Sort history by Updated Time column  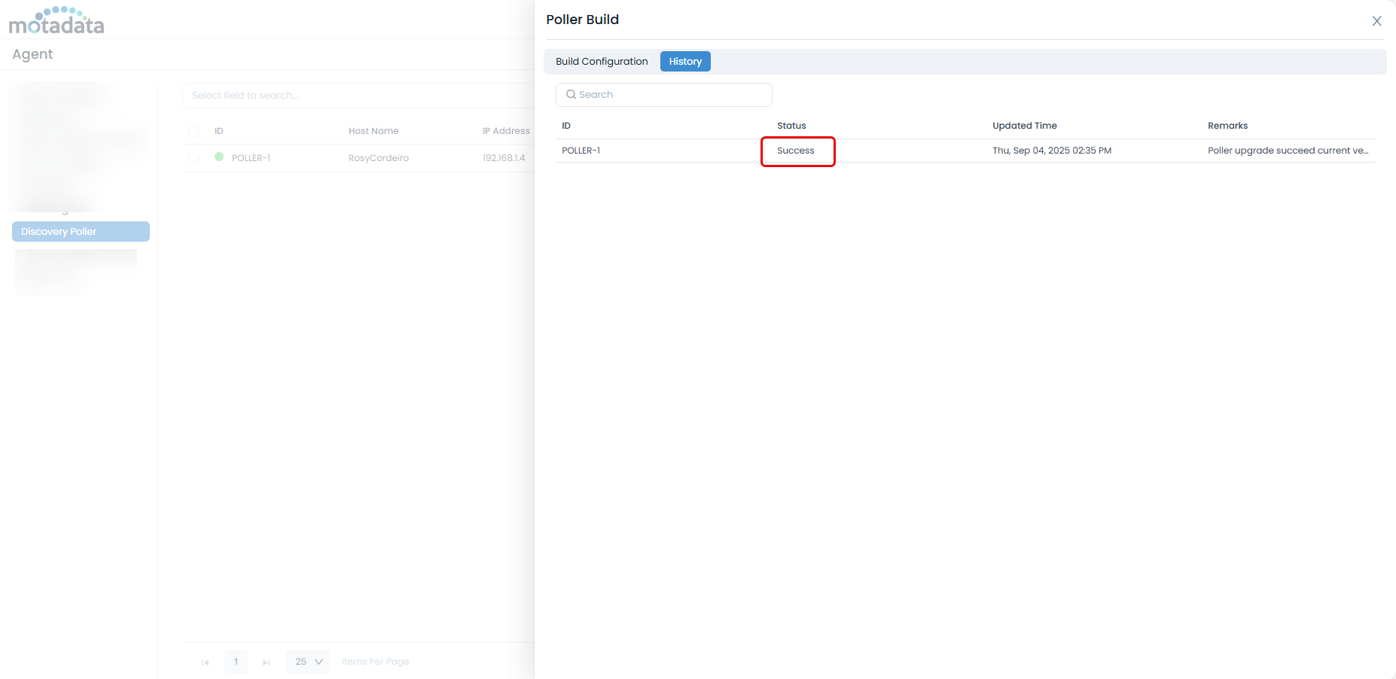(x=1024, y=126)
